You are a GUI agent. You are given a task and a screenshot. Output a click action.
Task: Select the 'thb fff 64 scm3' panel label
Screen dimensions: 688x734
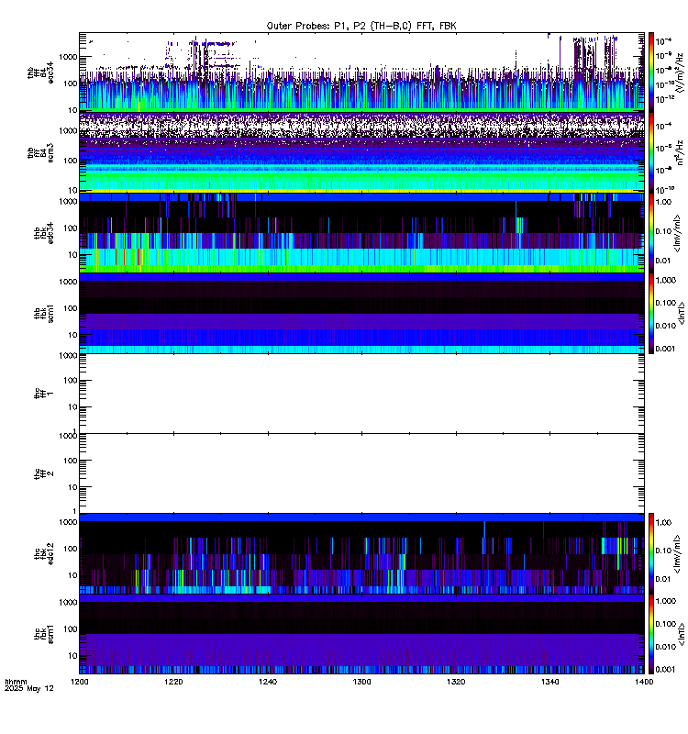[40, 152]
